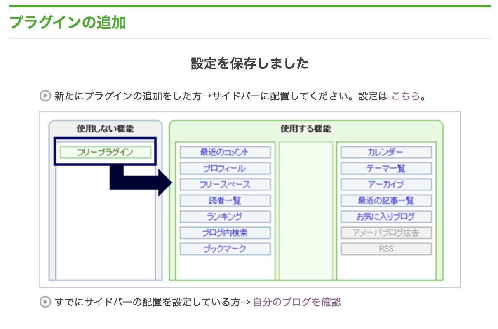This screenshot has height=329, width=498.
Task: Click the text すでにサイドバーの配置を設定している方
Action: coord(147,302)
